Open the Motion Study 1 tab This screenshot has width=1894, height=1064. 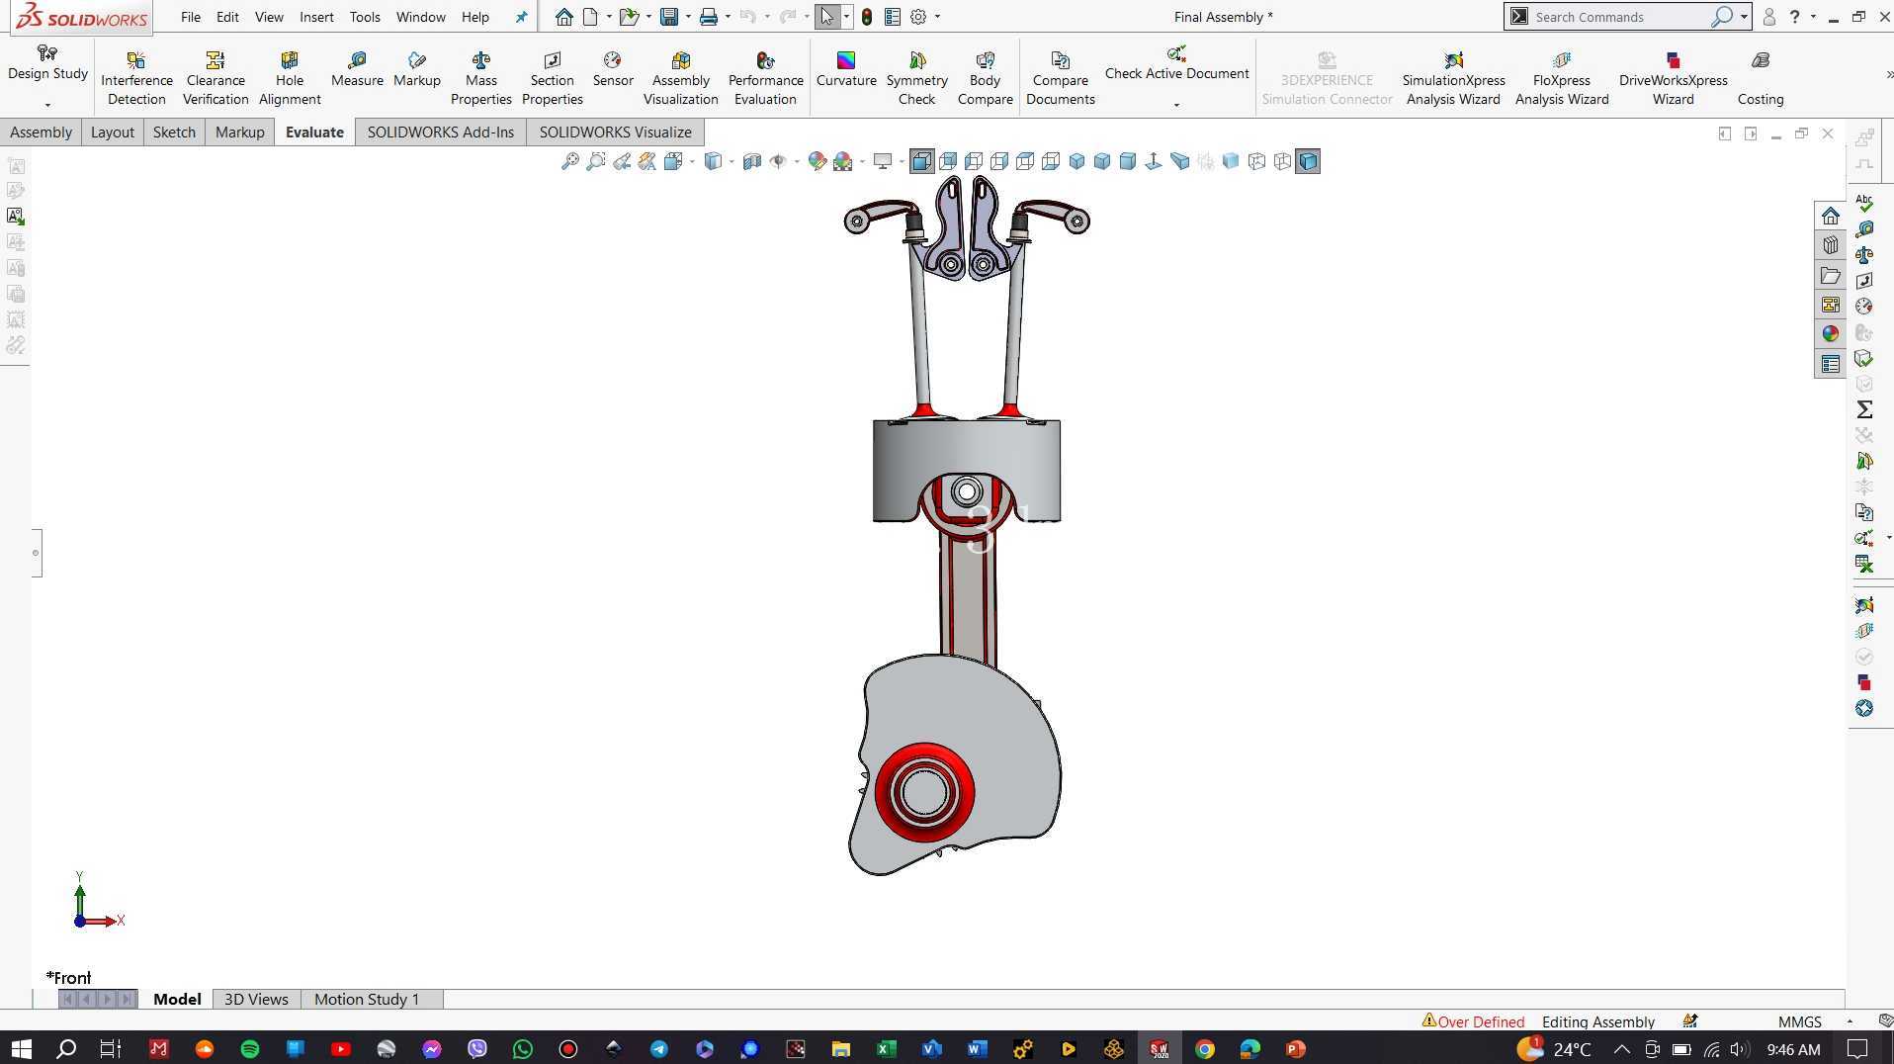click(x=367, y=999)
